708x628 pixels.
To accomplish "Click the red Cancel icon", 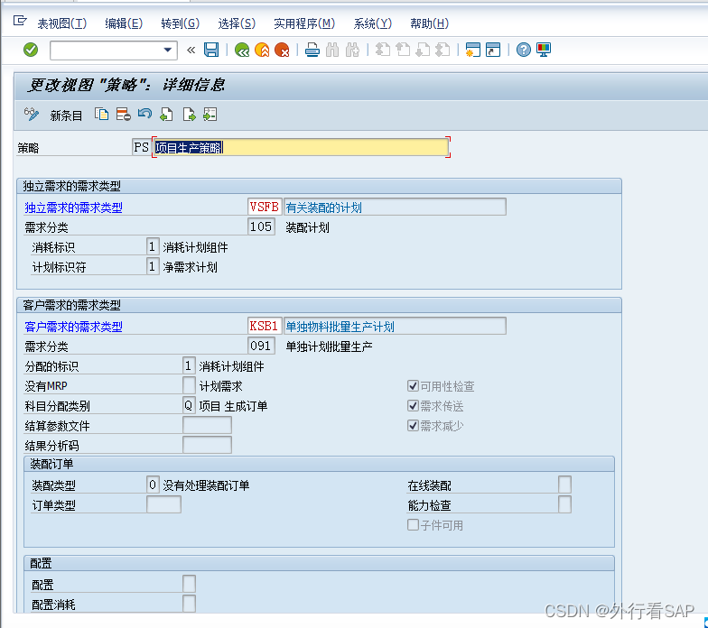I will tap(282, 50).
